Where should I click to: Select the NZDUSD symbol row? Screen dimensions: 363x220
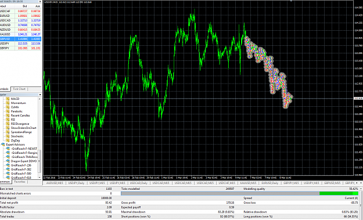click(20, 30)
